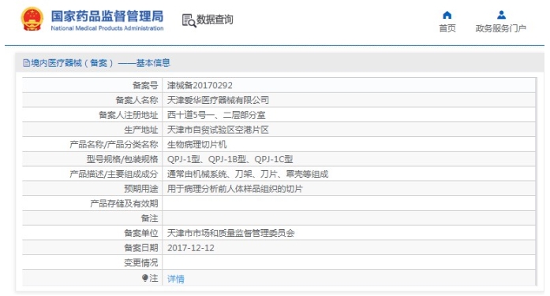Viewport: 550px width, 296px height.
Task: Click the 备注 row label
Action: click(149, 218)
